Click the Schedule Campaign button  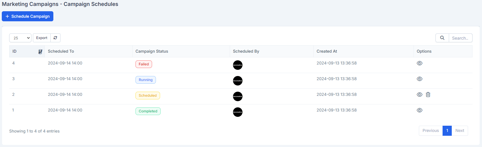[x=28, y=16]
